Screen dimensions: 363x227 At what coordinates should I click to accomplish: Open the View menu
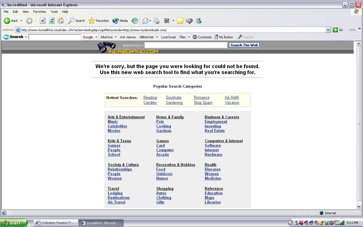[26, 12]
